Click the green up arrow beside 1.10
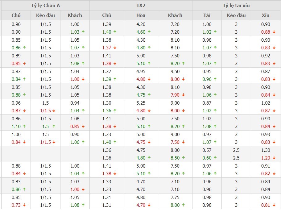Image resolution: width=281 pixels, height=212 pixels. (x=24, y=126)
